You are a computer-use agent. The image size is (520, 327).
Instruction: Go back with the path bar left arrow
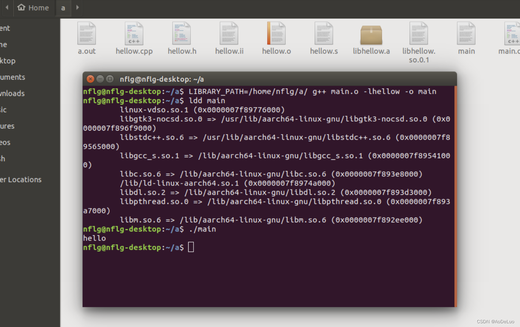coord(7,8)
